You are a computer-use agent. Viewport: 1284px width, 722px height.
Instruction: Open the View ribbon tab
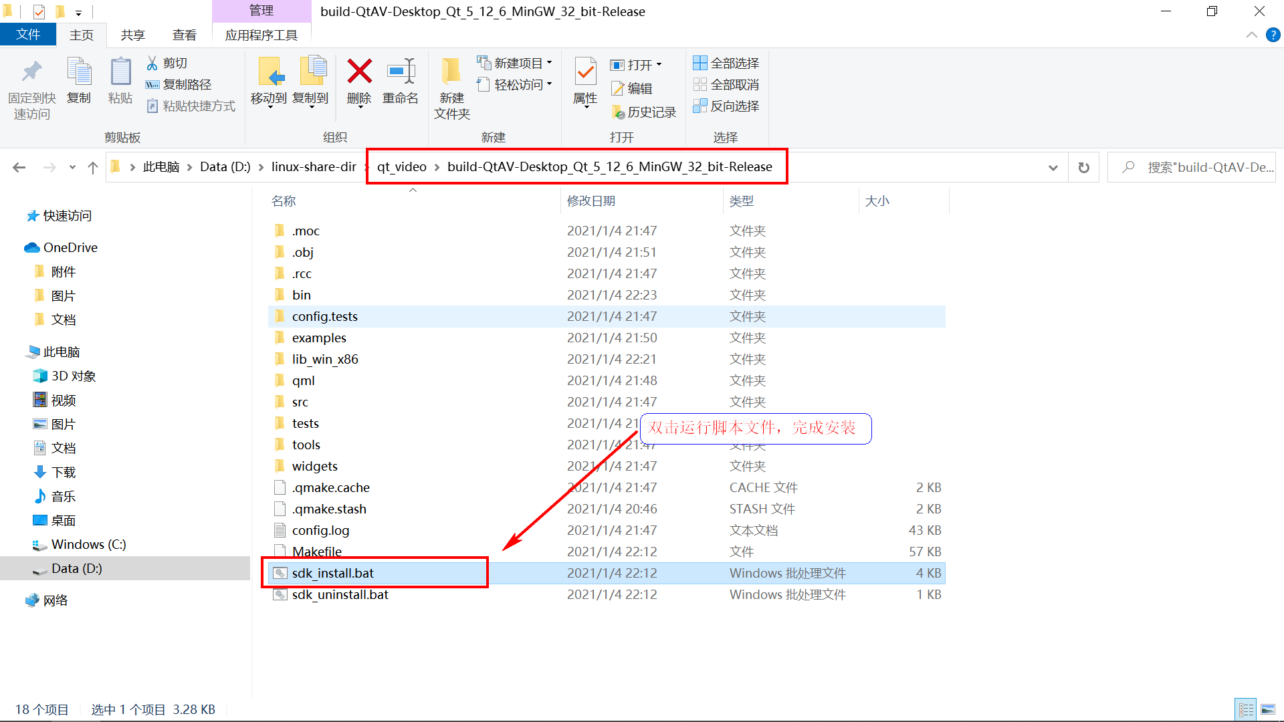point(184,35)
